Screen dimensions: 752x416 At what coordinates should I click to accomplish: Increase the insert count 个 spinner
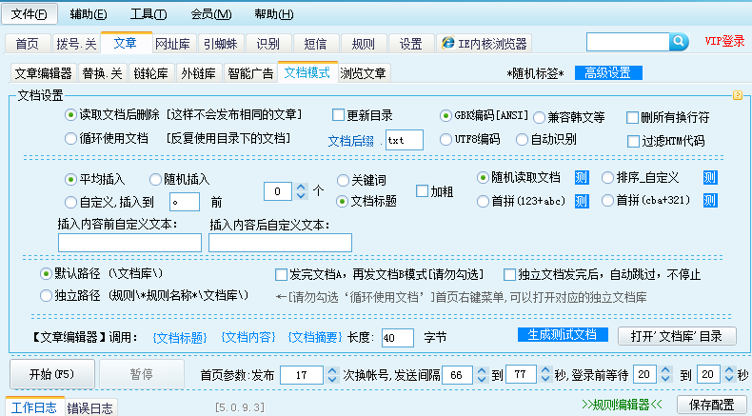301,188
